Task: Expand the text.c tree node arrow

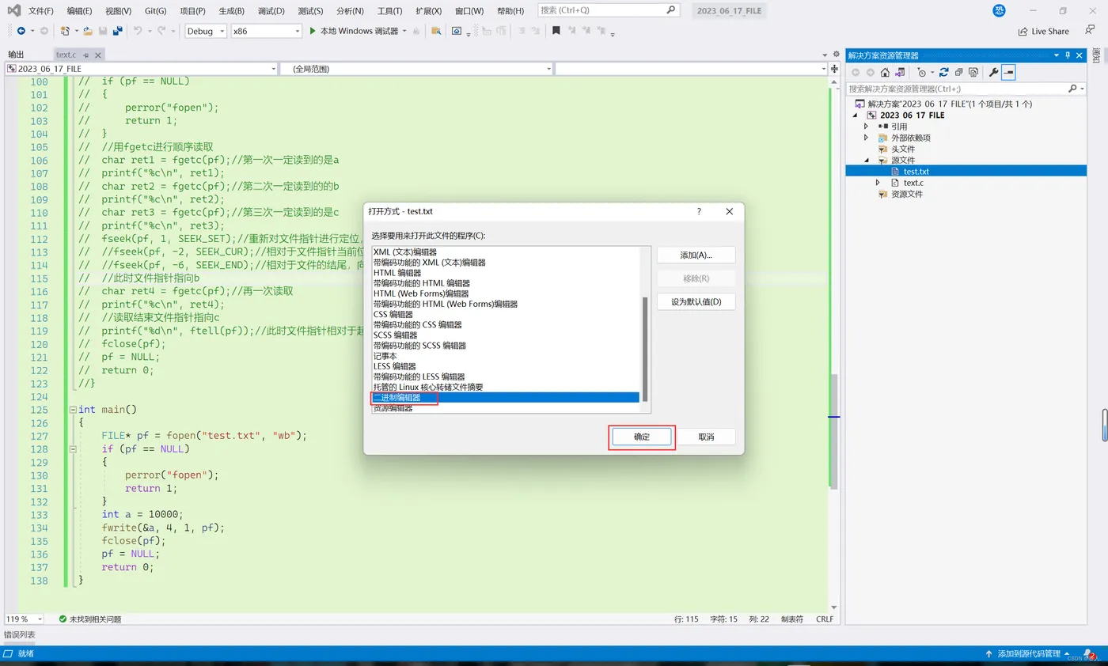Action: click(878, 182)
